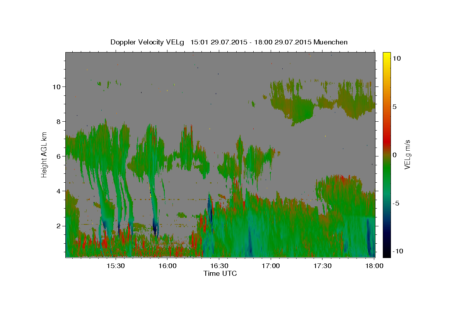
Task: Click the black bottom of the colorbar
Action: coord(387,253)
